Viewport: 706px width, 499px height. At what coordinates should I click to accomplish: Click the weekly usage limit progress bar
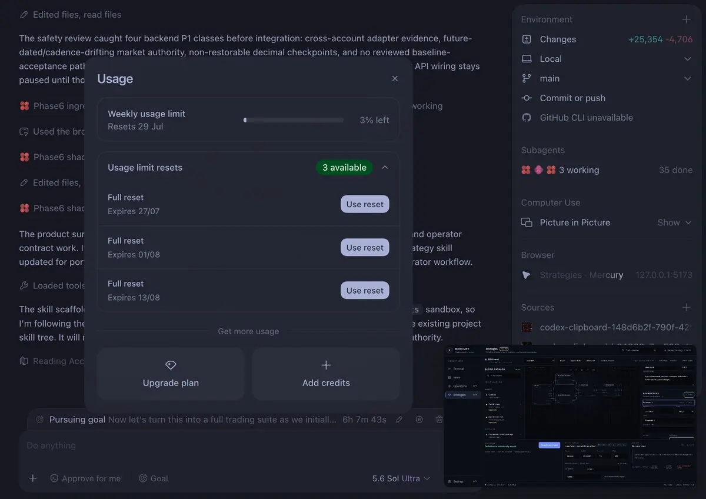pyautogui.click(x=294, y=120)
